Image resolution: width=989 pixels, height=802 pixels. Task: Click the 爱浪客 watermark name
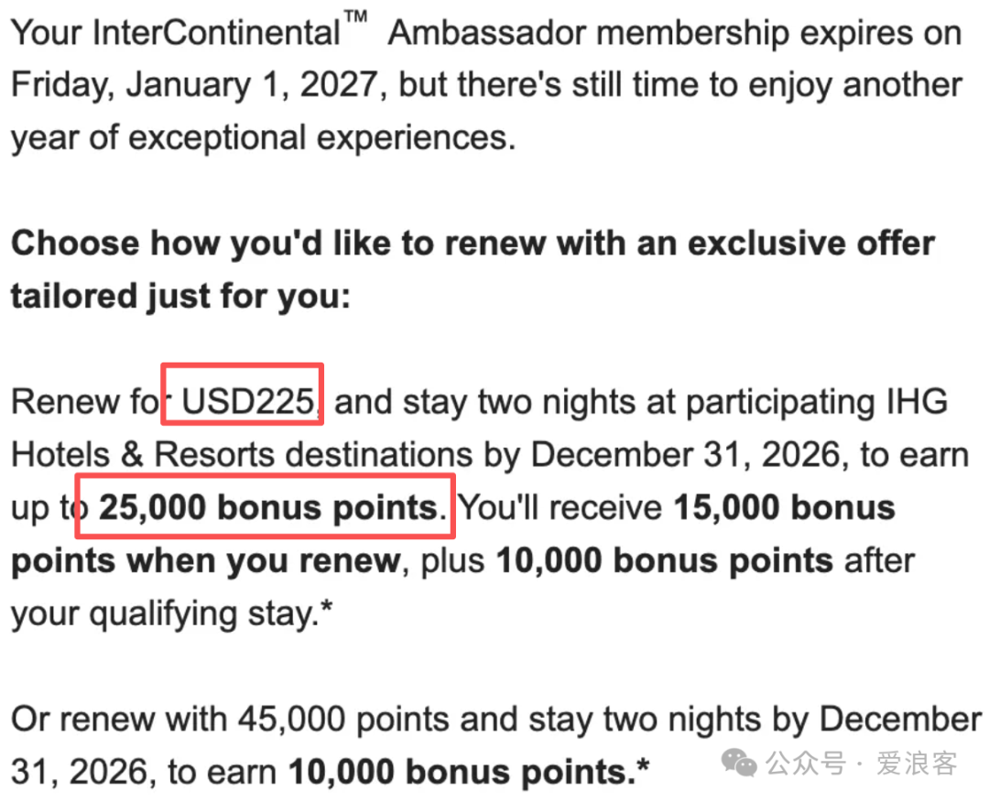(x=917, y=764)
